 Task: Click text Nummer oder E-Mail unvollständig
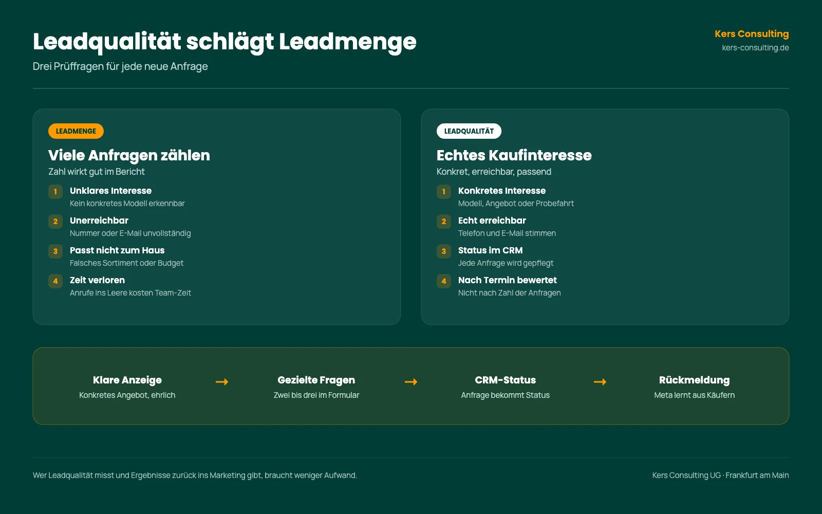click(x=130, y=233)
